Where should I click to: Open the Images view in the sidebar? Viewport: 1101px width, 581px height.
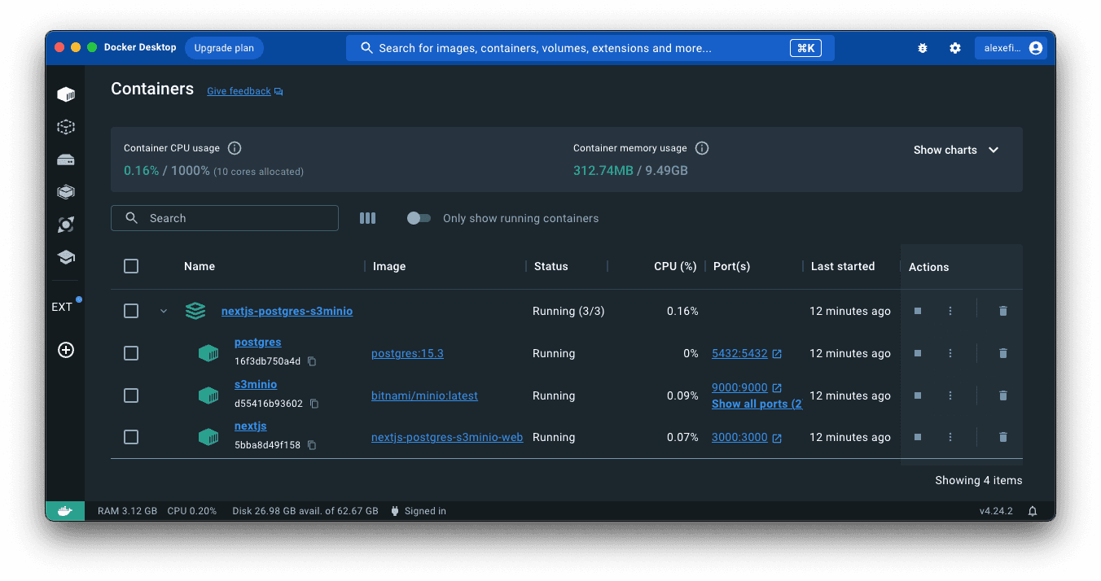[66, 127]
